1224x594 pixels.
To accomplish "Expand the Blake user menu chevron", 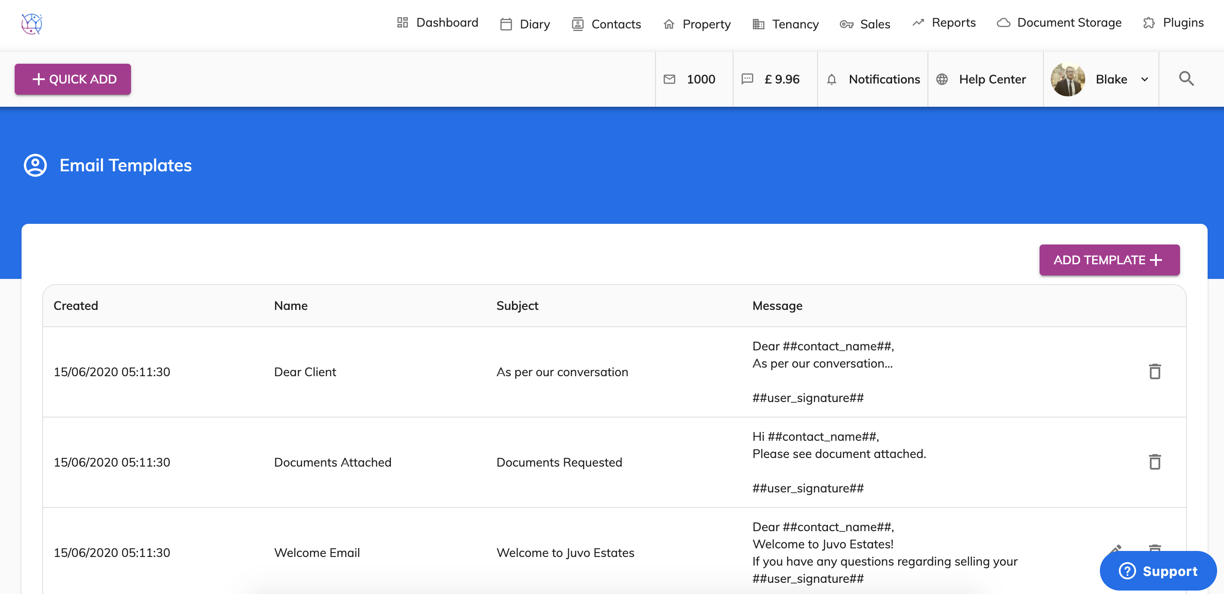I will (x=1145, y=79).
